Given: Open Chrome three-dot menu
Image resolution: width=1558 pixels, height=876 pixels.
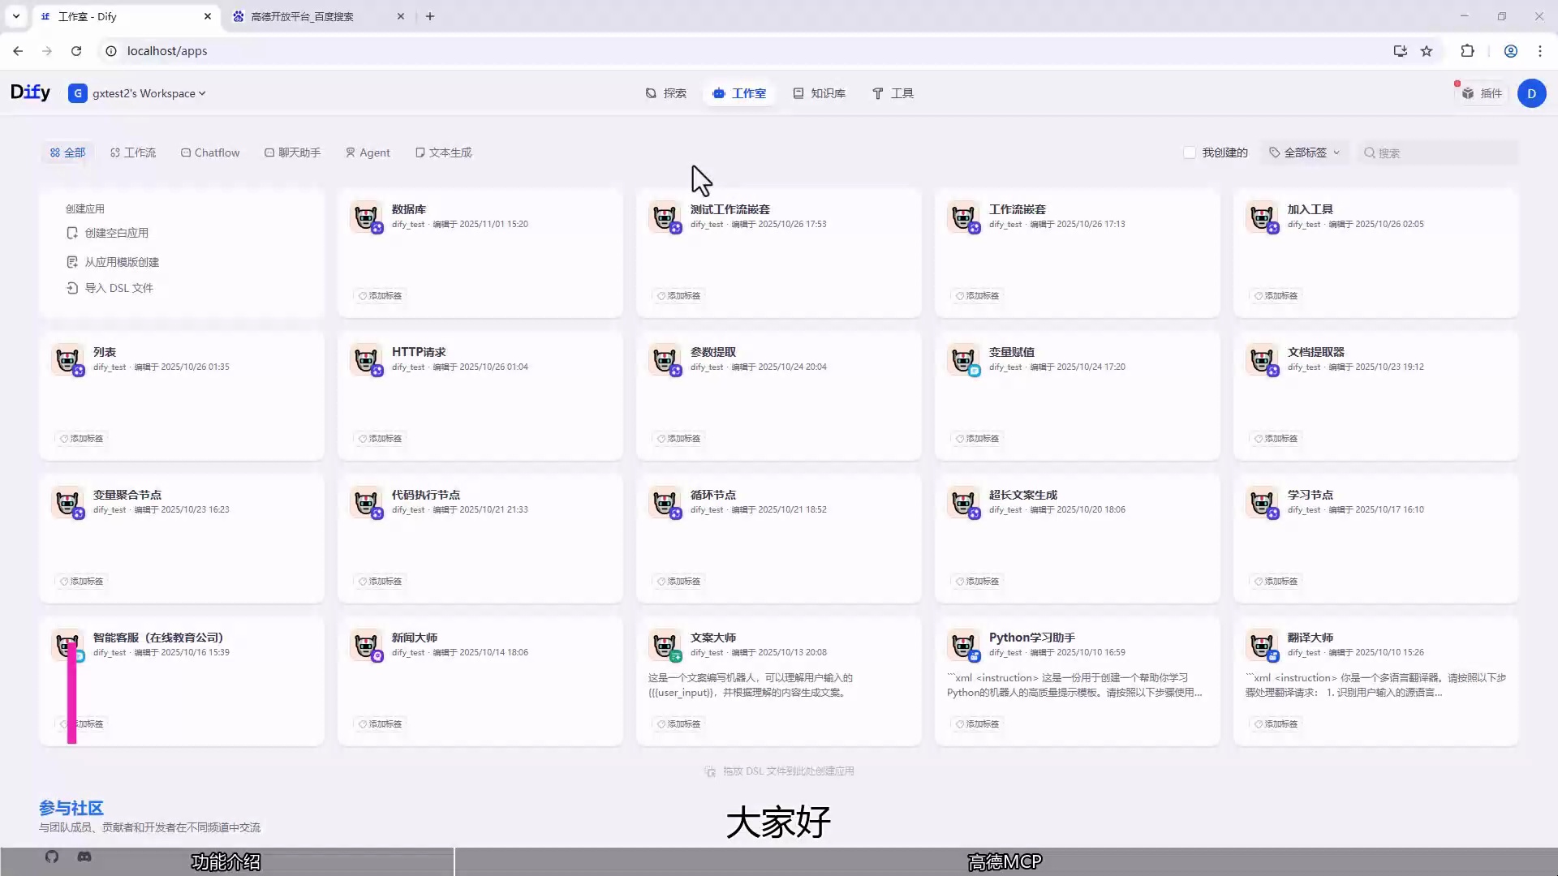Looking at the screenshot, I should (1540, 51).
